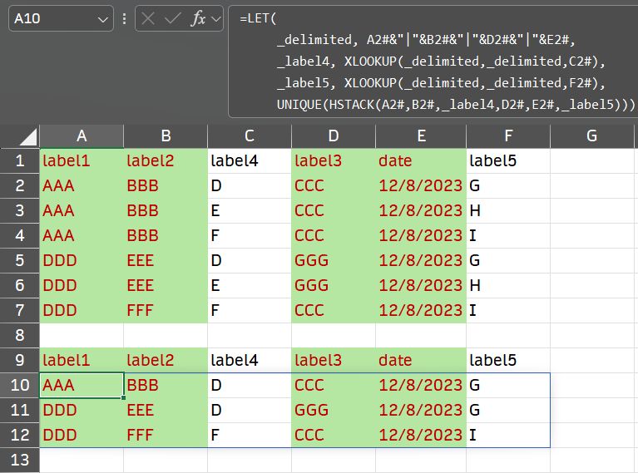Click cell F3 containing H

tap(508, 210)
